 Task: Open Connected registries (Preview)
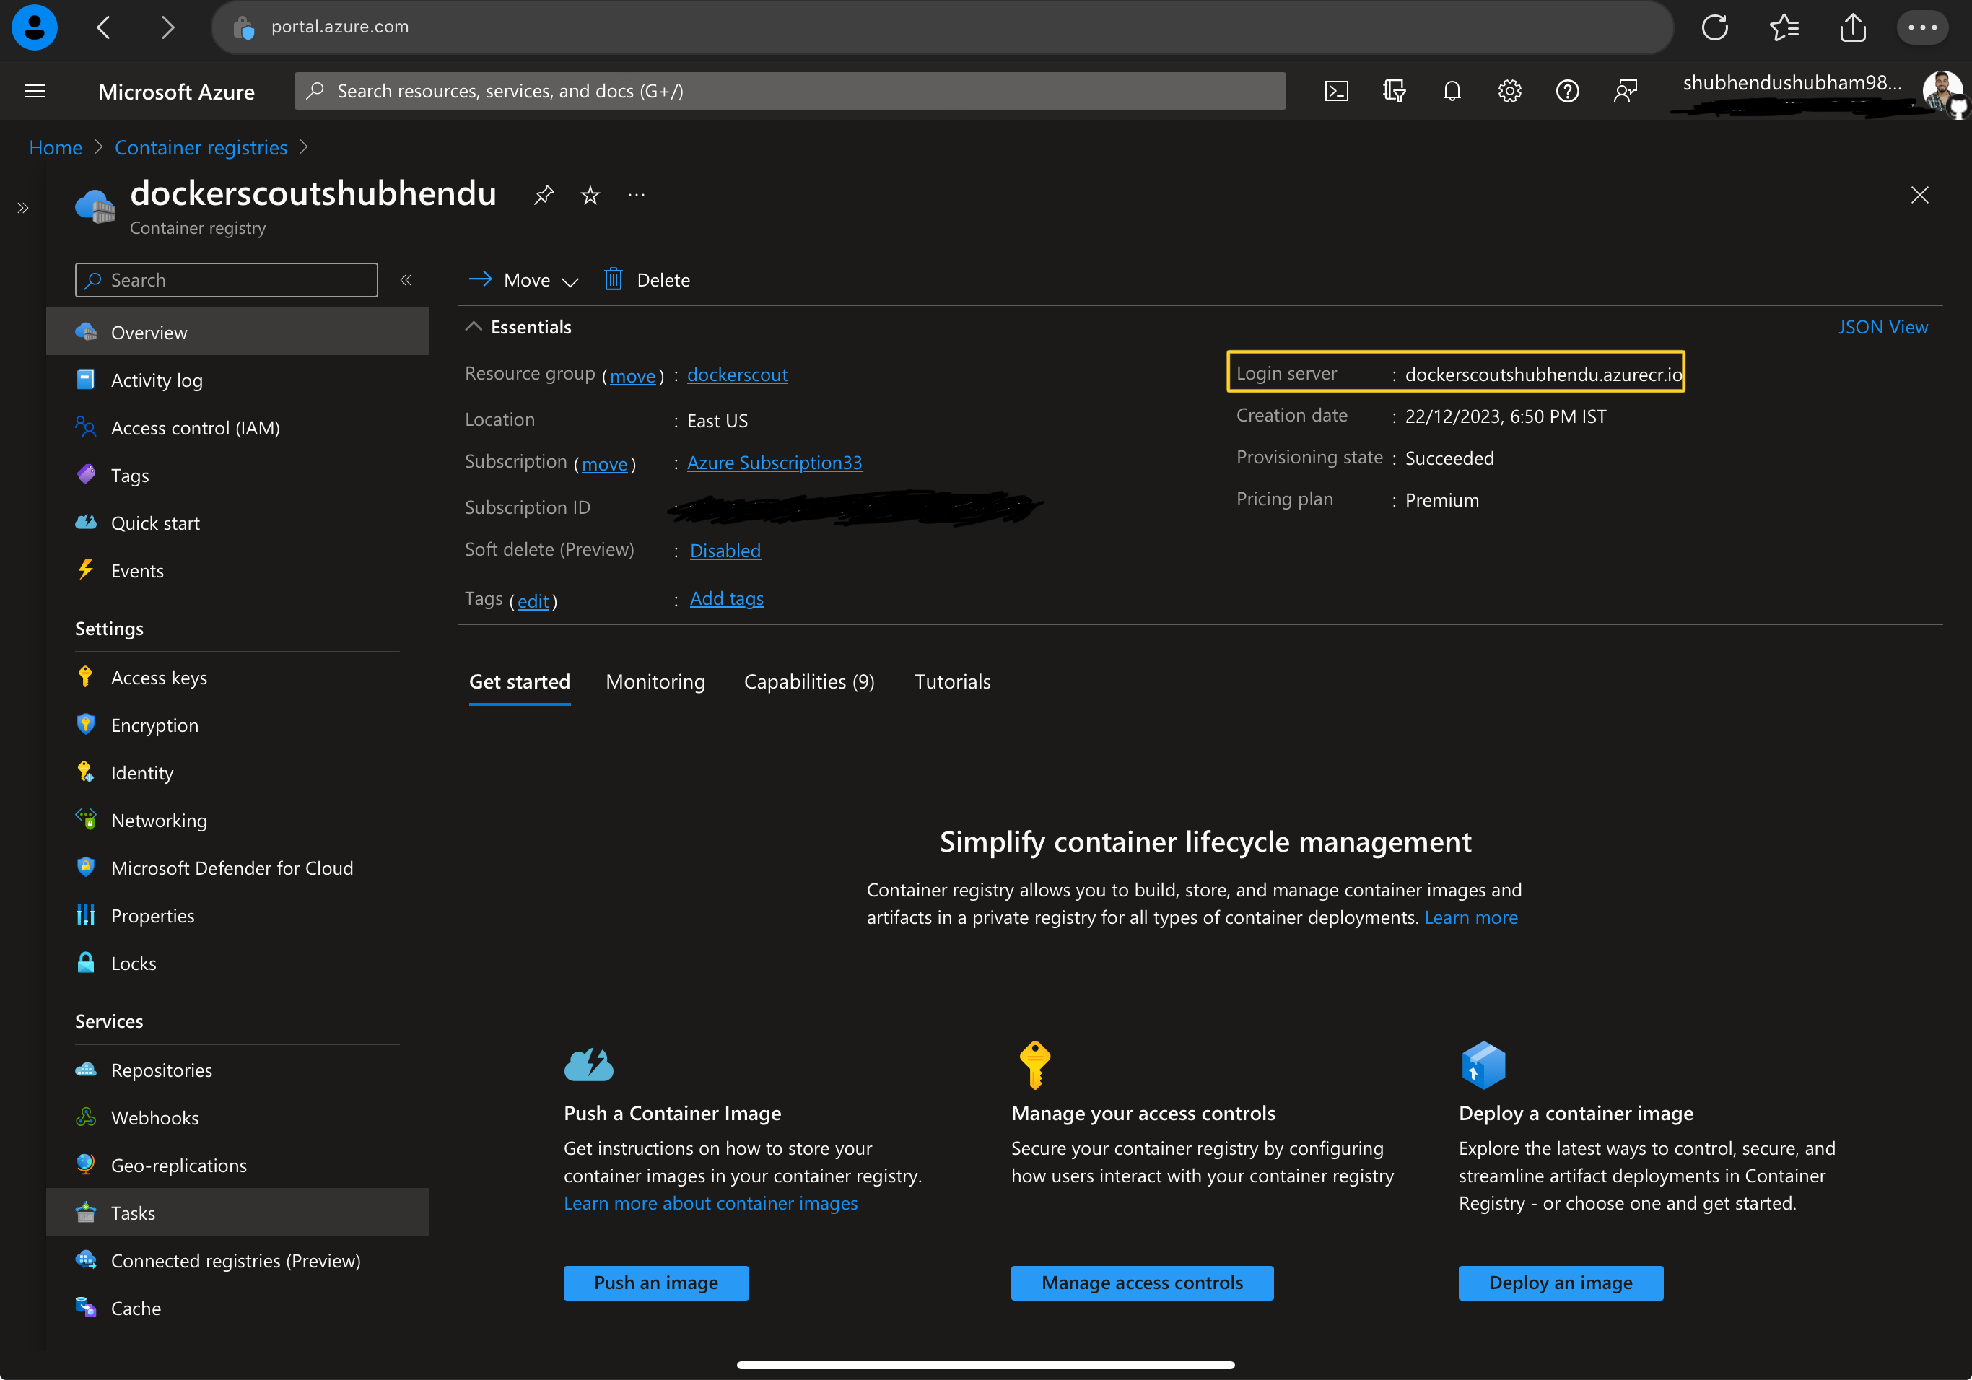click(x=237, y=1261)
